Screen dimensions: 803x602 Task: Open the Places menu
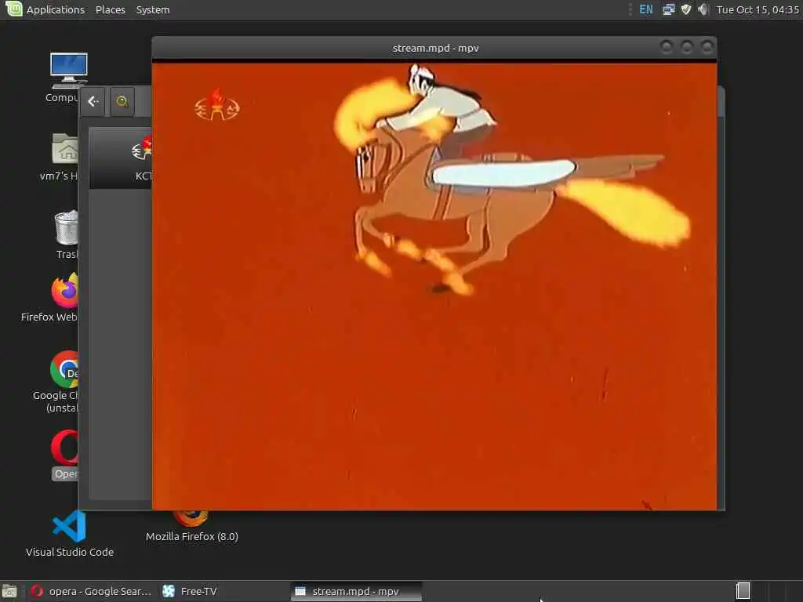point(110,9)
